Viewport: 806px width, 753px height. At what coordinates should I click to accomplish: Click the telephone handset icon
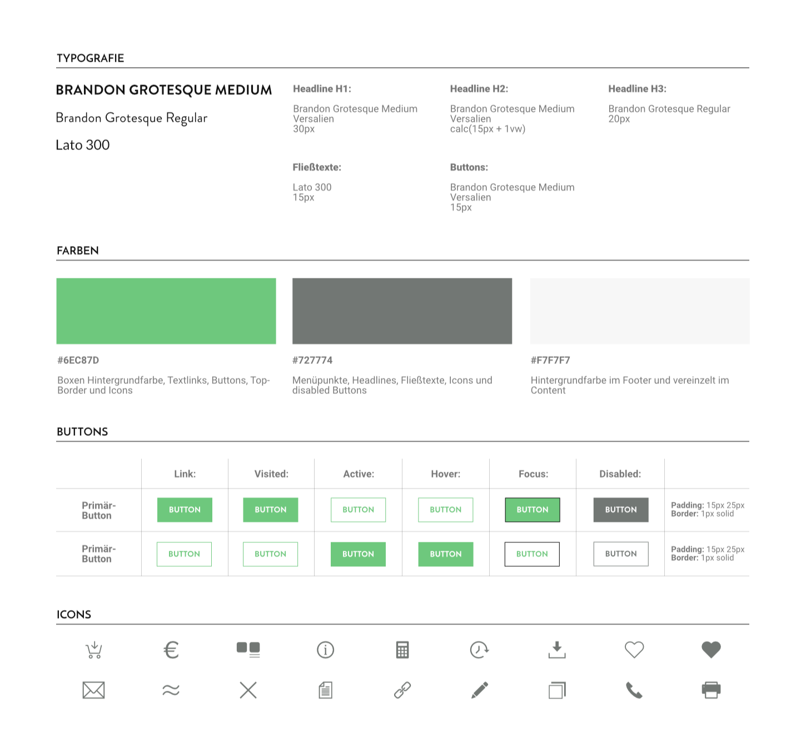[x=634, y=690]
